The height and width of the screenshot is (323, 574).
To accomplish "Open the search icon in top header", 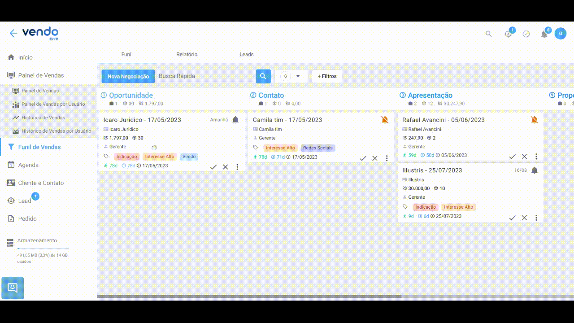I will click(x=489, y=34).
